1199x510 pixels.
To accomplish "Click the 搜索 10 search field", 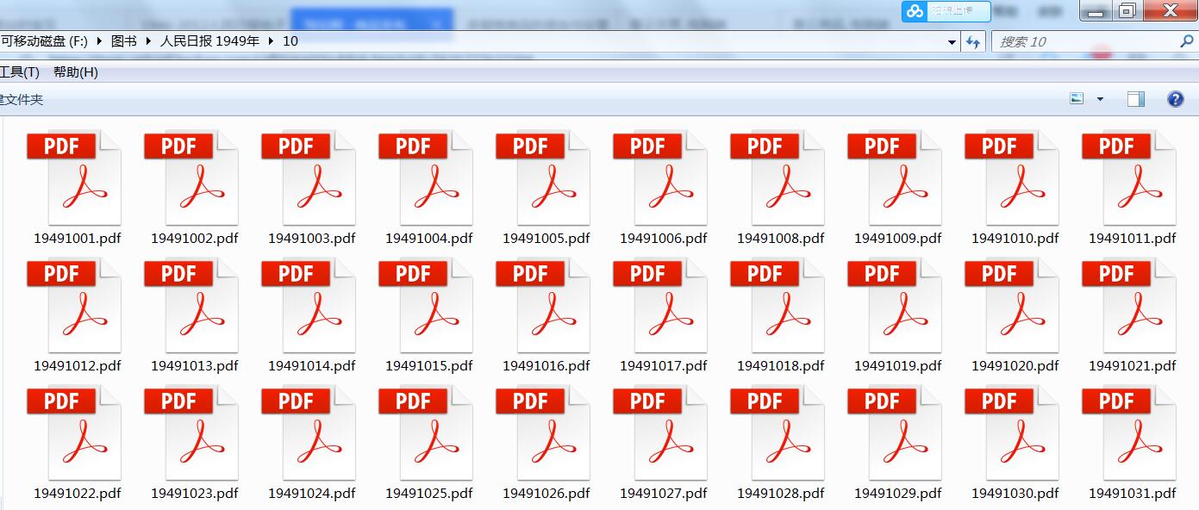I will click(1082, 41).
